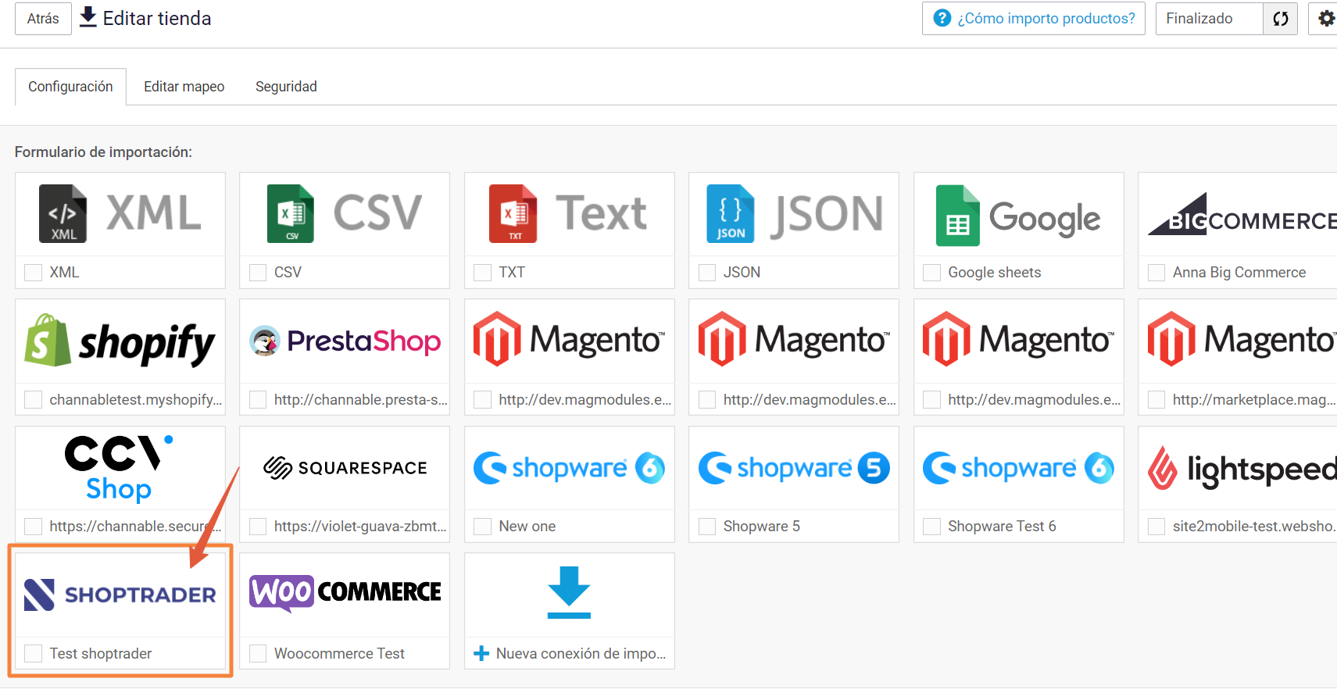Click the blue plus icon for new connection
Image resolution: width=1337 pixels, height=700 pixels.
481,653
